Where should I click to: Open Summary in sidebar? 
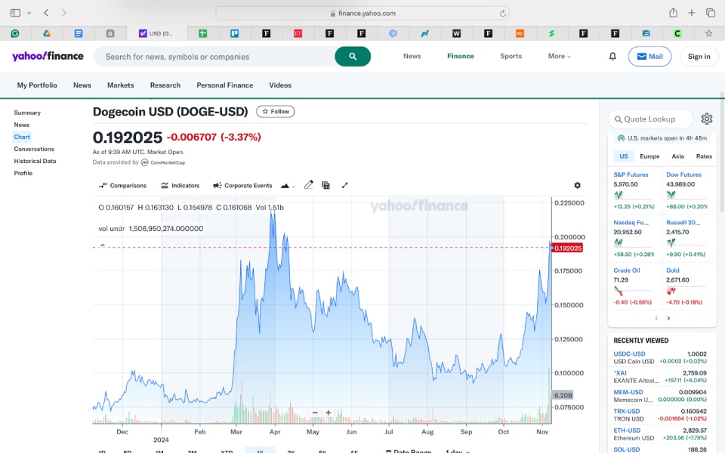pos(27,113)
